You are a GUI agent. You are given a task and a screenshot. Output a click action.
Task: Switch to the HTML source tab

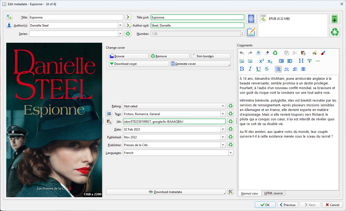tap(273, 193)
